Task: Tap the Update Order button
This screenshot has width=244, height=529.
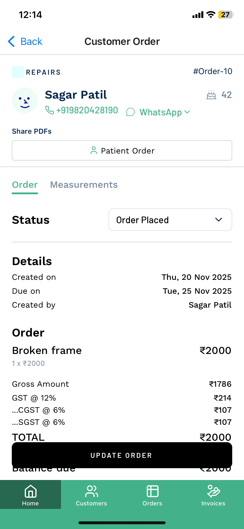Action: (122, 455)
